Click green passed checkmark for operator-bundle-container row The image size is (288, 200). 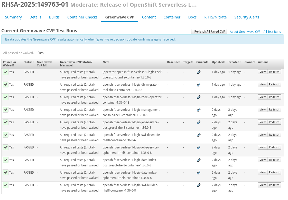pyautogui.click(x=6, y=72)
